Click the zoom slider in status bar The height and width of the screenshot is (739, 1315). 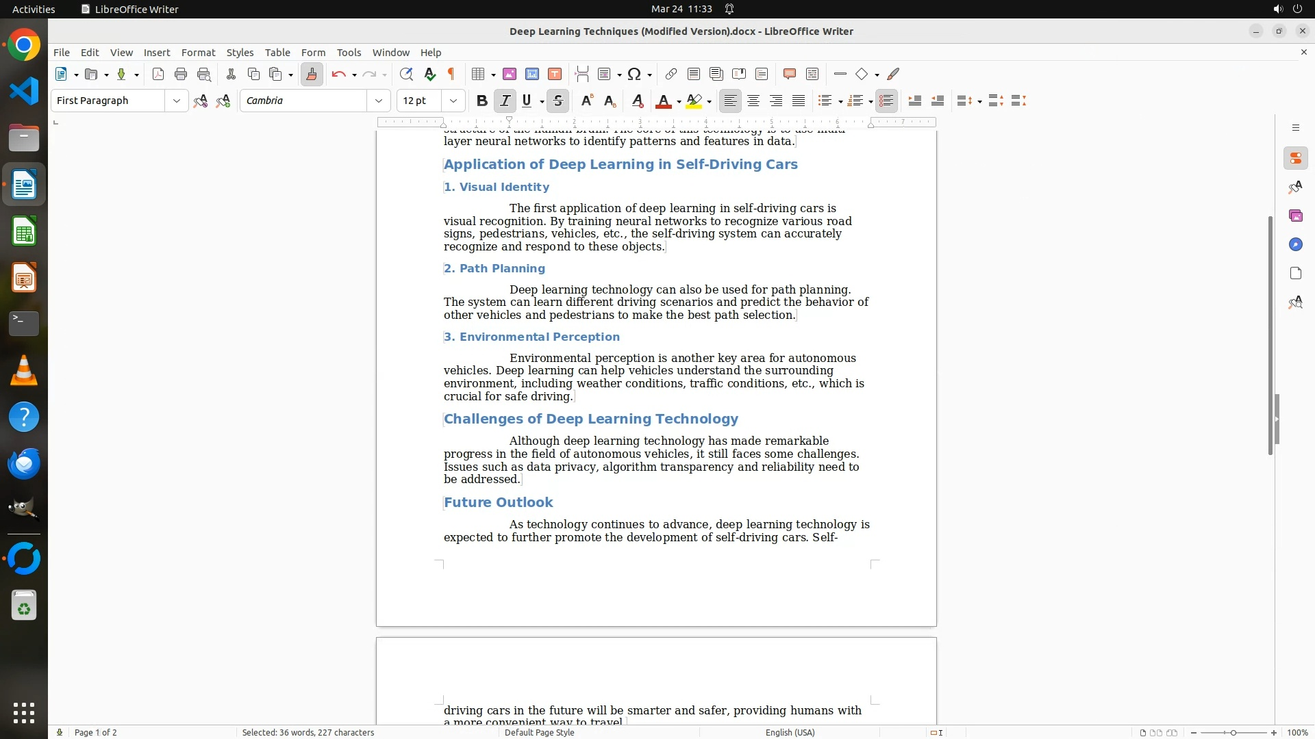[1233, 733]
